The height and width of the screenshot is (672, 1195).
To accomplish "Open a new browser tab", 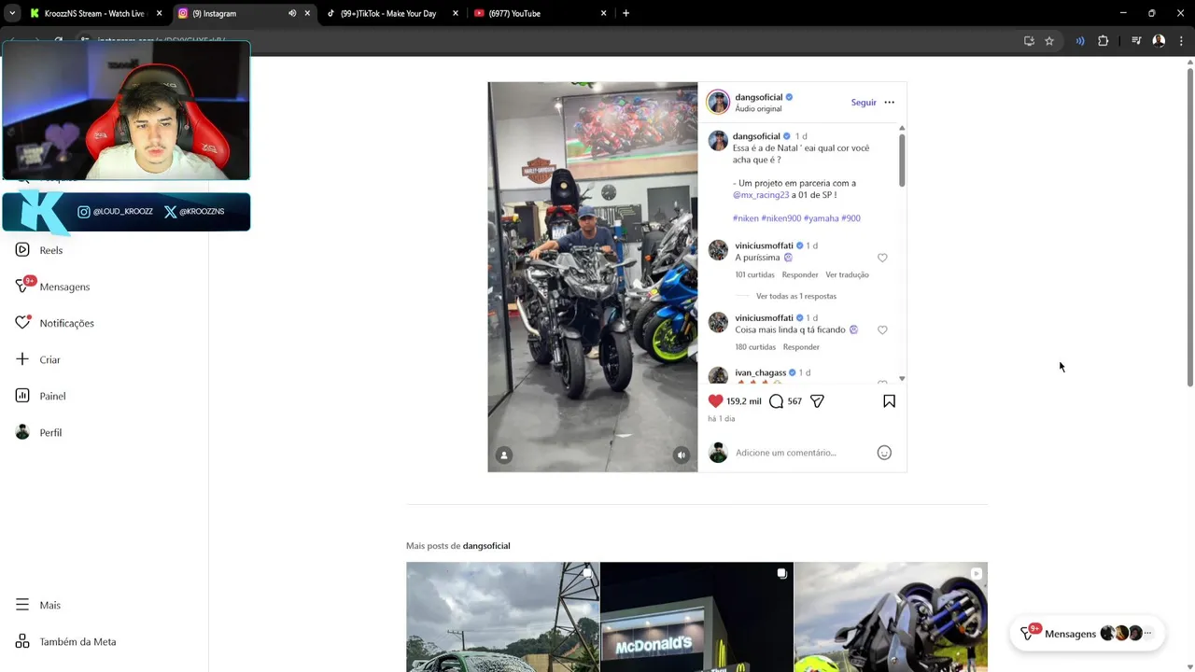I will pyautogui.click(x=626, y=13).
